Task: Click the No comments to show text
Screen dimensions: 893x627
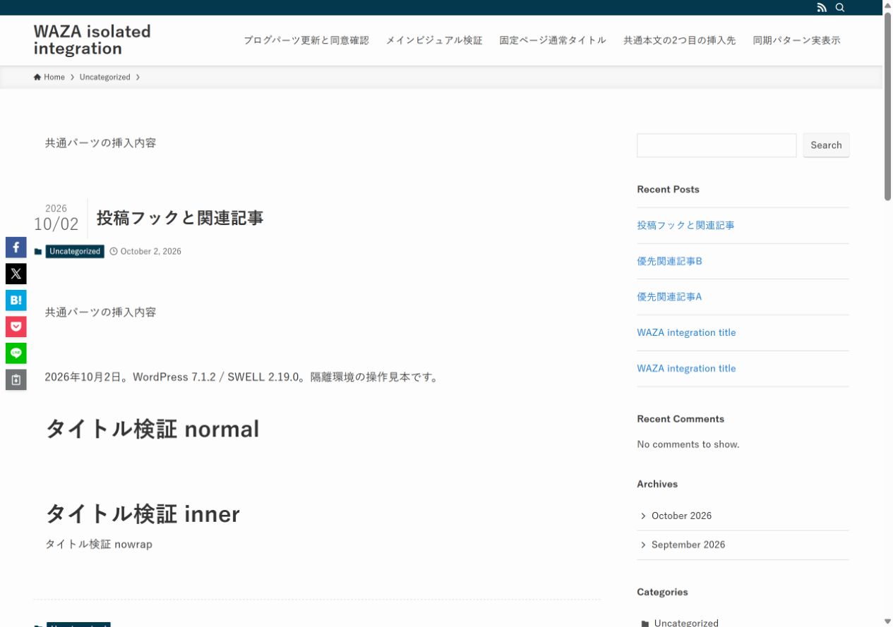Action: (x=688, y=444)
